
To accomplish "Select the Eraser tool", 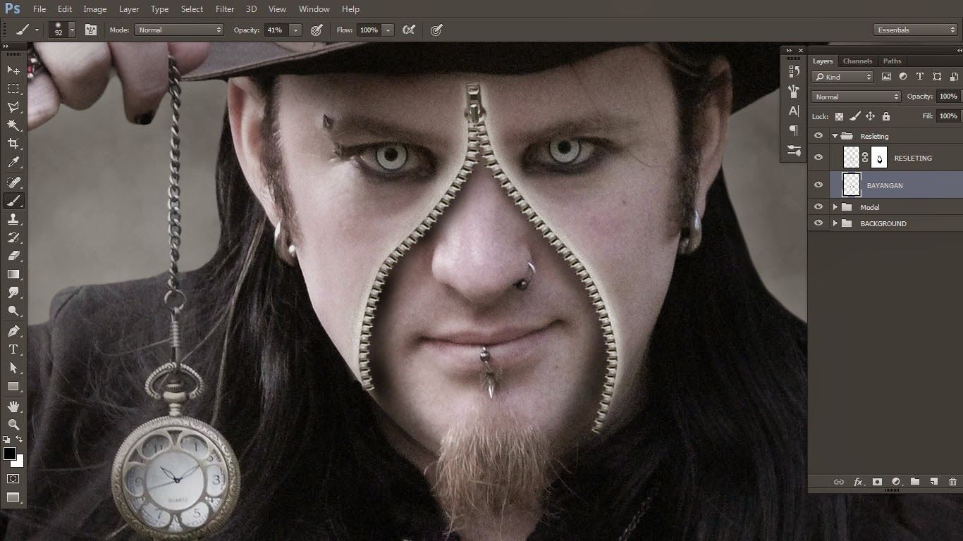I will (13, 256).
